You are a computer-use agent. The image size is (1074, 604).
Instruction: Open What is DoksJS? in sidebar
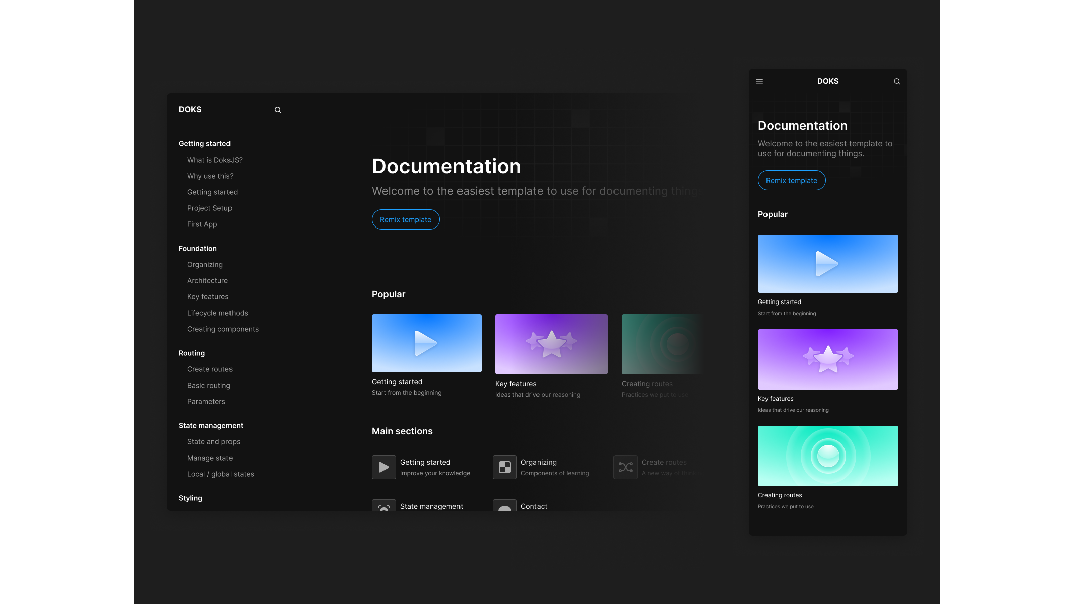[x=215, y=160]
